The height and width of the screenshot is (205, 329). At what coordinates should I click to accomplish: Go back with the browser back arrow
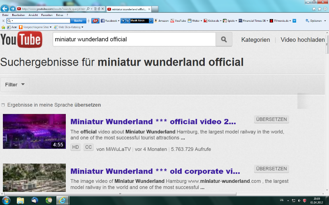click(x=5, y=9)
